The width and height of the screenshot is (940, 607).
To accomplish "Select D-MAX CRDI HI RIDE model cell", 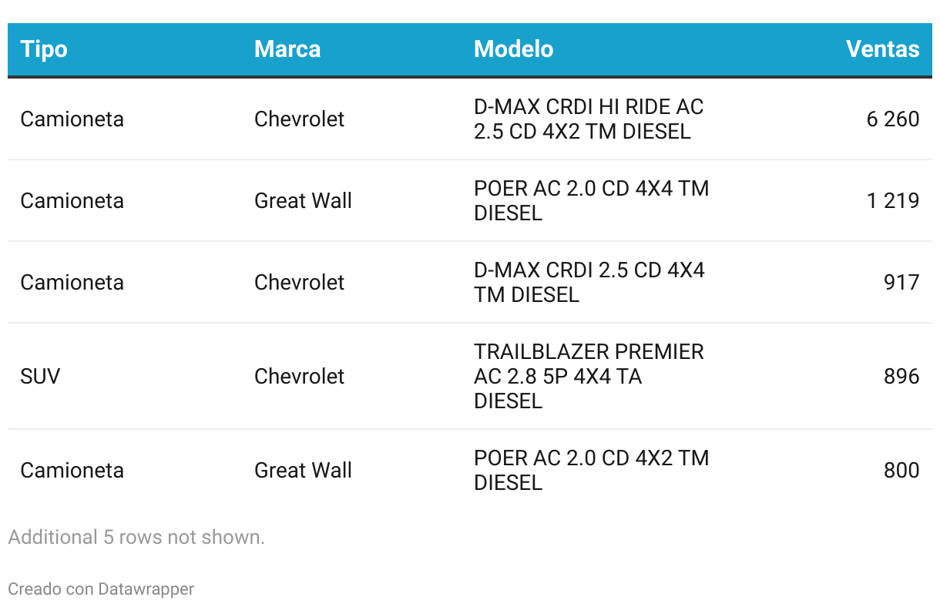I will tap(589, 119).
